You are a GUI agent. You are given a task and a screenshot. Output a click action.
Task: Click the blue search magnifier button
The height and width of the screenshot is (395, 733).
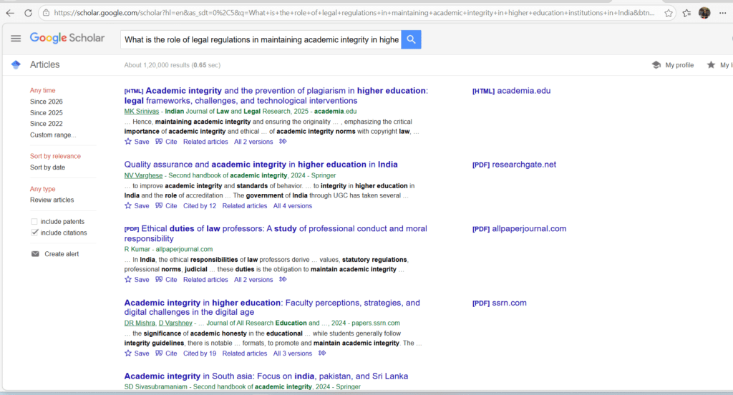click(411, 39)
